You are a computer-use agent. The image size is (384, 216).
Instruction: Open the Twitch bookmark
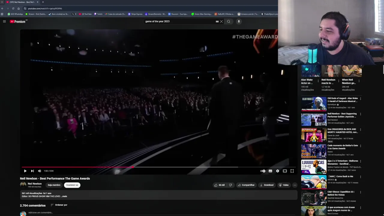(x=98, y=14)
